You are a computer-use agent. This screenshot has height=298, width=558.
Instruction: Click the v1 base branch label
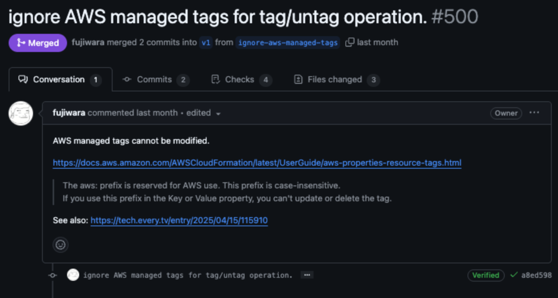click(x=206, y=43)
